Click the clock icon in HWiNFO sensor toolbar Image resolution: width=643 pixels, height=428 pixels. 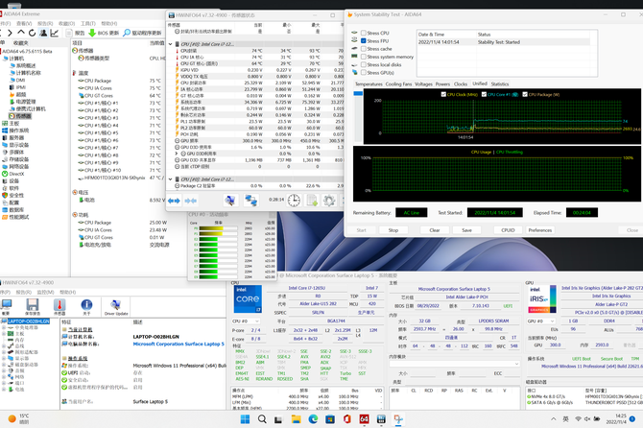[294, 201]
